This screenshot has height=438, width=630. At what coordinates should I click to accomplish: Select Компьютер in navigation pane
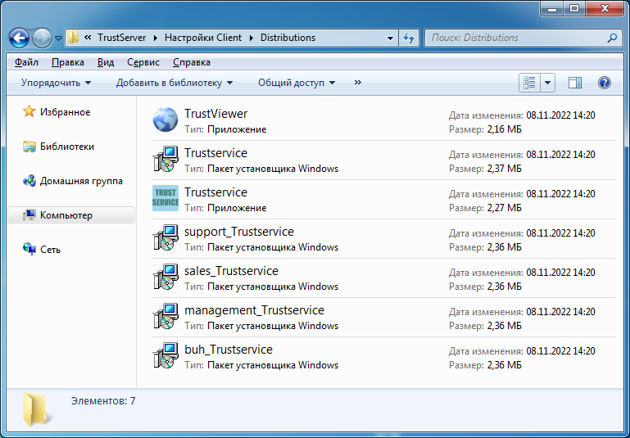pos(66,215)
